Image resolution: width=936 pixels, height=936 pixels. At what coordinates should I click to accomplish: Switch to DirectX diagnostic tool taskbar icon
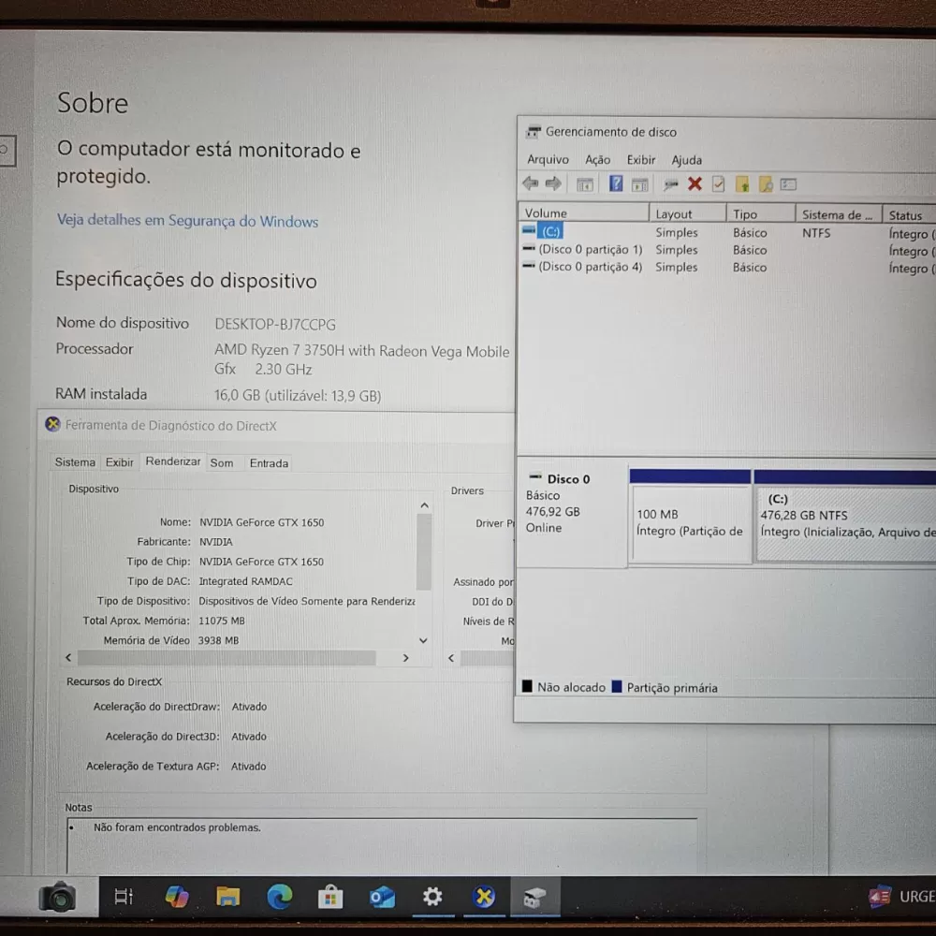pos(484,896)
